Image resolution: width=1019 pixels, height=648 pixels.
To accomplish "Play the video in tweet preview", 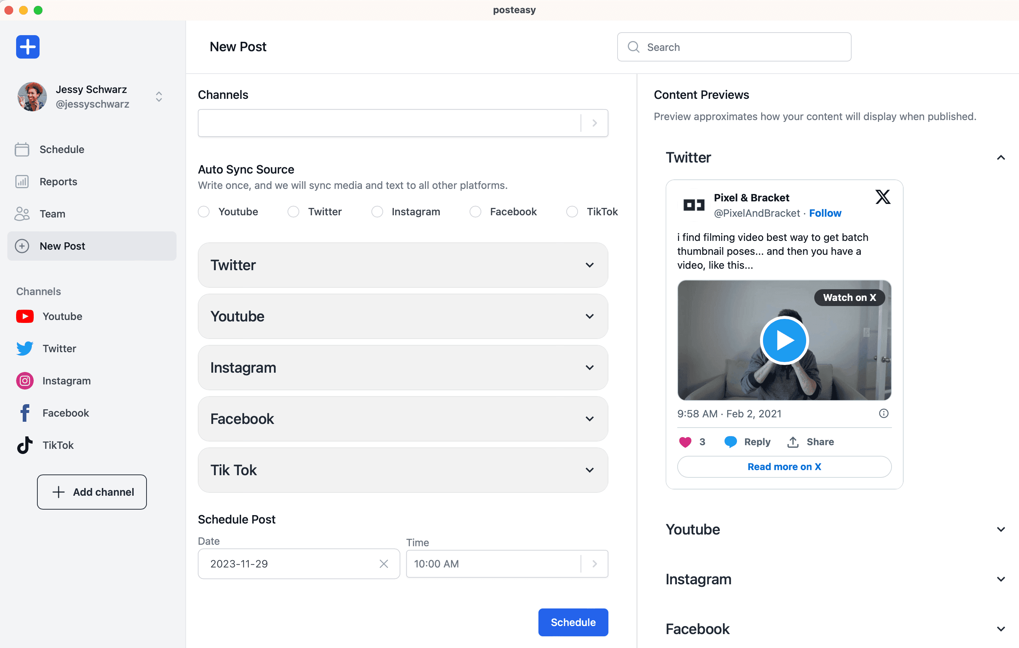I will [784, 340].
